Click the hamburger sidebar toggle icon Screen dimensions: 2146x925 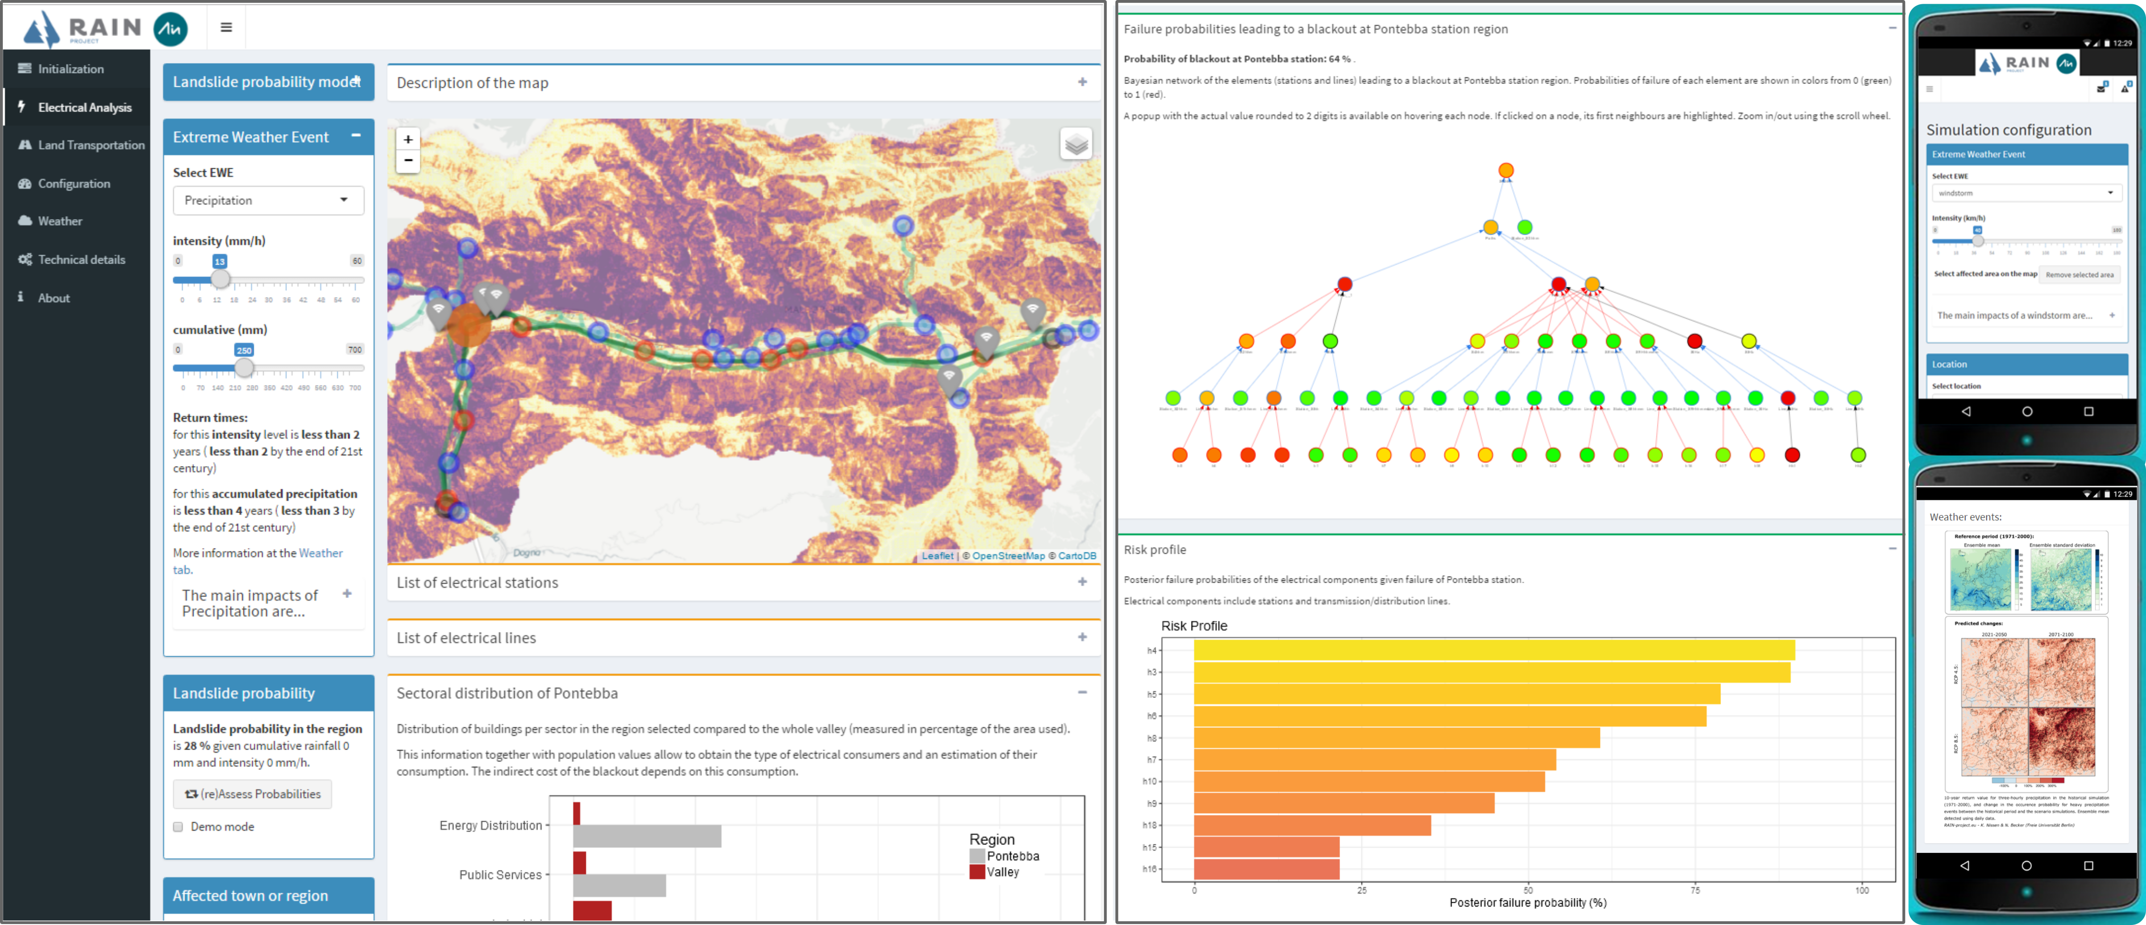click(x=226, y=27)
